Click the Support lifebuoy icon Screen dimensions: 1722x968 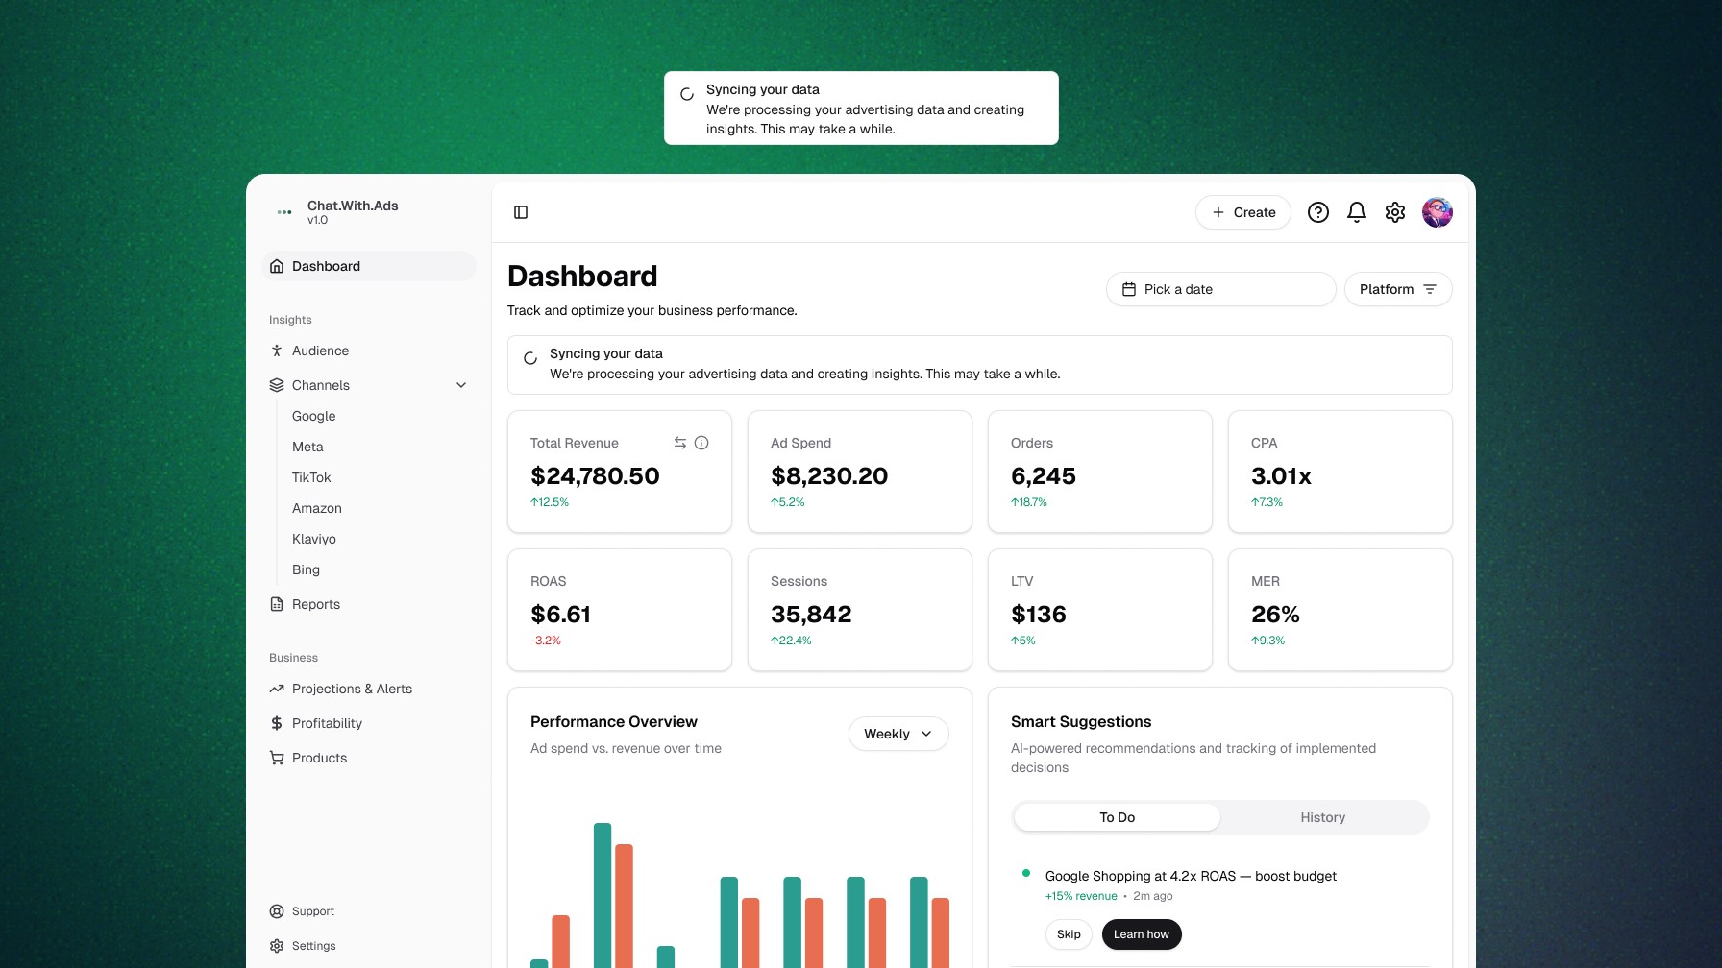(x=277, y=911)
